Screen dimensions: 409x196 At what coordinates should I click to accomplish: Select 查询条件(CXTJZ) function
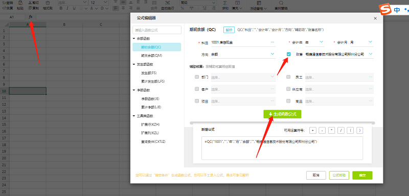tap(153, 141)
